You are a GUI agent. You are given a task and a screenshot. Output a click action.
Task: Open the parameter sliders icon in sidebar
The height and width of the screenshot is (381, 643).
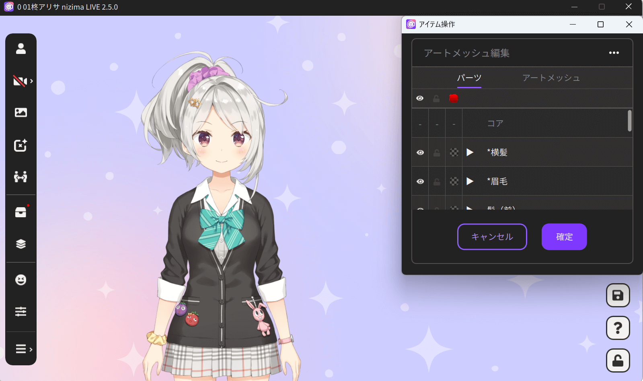(x=21, y=311)
